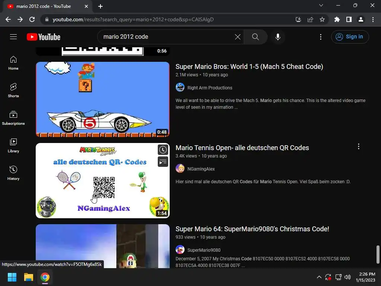Open NGamingAlex channel avatar
The image size is (381, 286).
pyautogui.click(x=180, y=169)
